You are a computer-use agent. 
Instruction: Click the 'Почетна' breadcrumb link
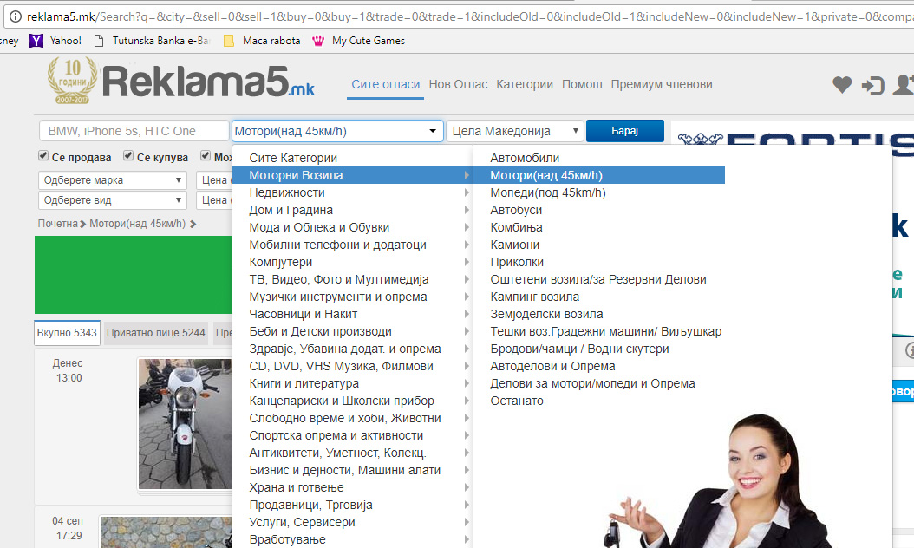(x=58, y=224)
